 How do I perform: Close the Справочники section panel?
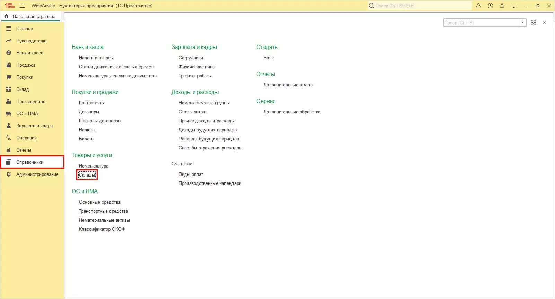pos(545,23)
